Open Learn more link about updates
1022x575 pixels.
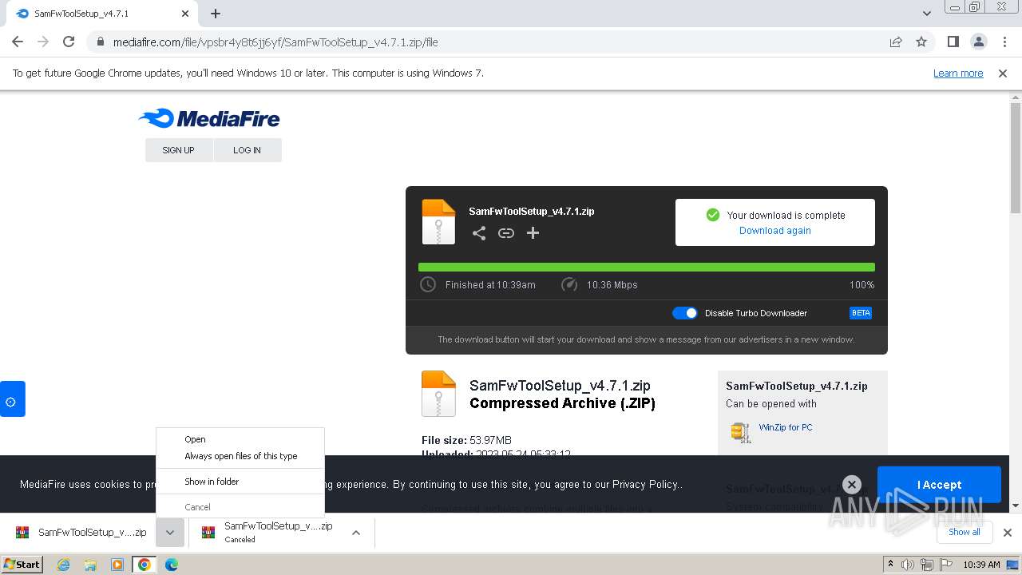958,73
